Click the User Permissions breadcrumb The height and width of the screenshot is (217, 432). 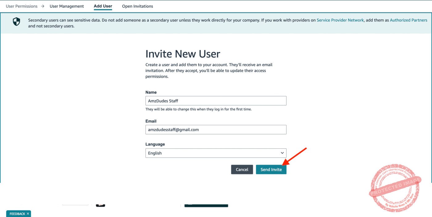(x=22, y=6)
